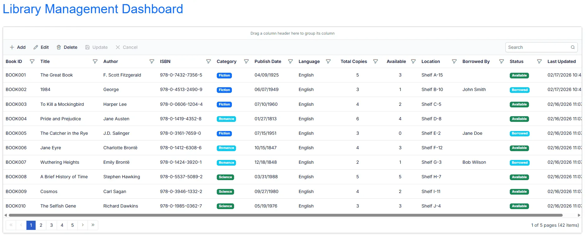Sort by Author column header
This screenshot has height=239, width=586.
[x=111, y=61]
